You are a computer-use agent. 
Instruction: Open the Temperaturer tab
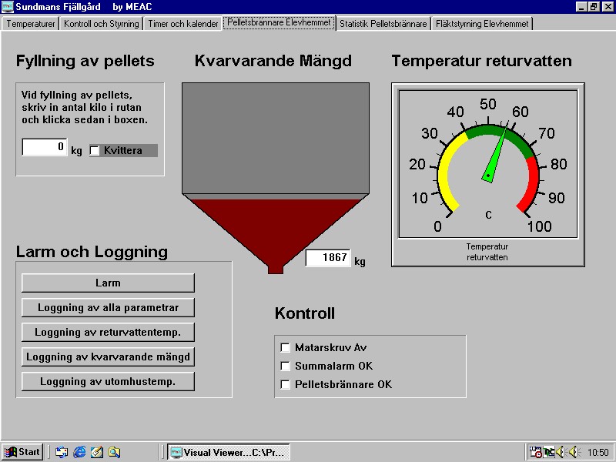pyautogui.click(x=31, y=24)
